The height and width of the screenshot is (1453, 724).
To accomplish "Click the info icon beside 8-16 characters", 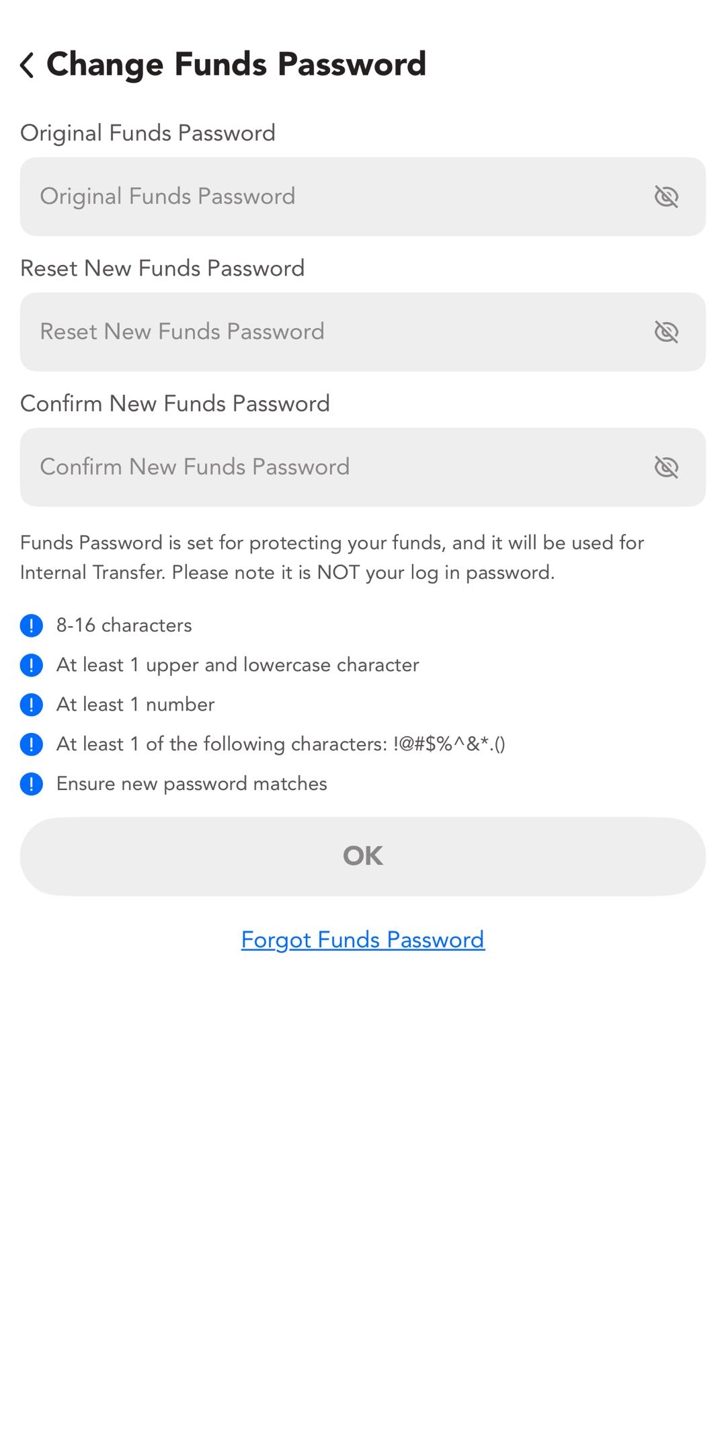I will [32, 625].
